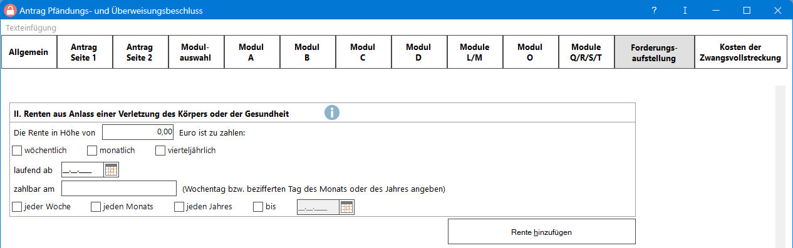Tick the 'jeder Woche' checkbox
The height and width of the screenshot is (248, 793).
pos(17,207)
